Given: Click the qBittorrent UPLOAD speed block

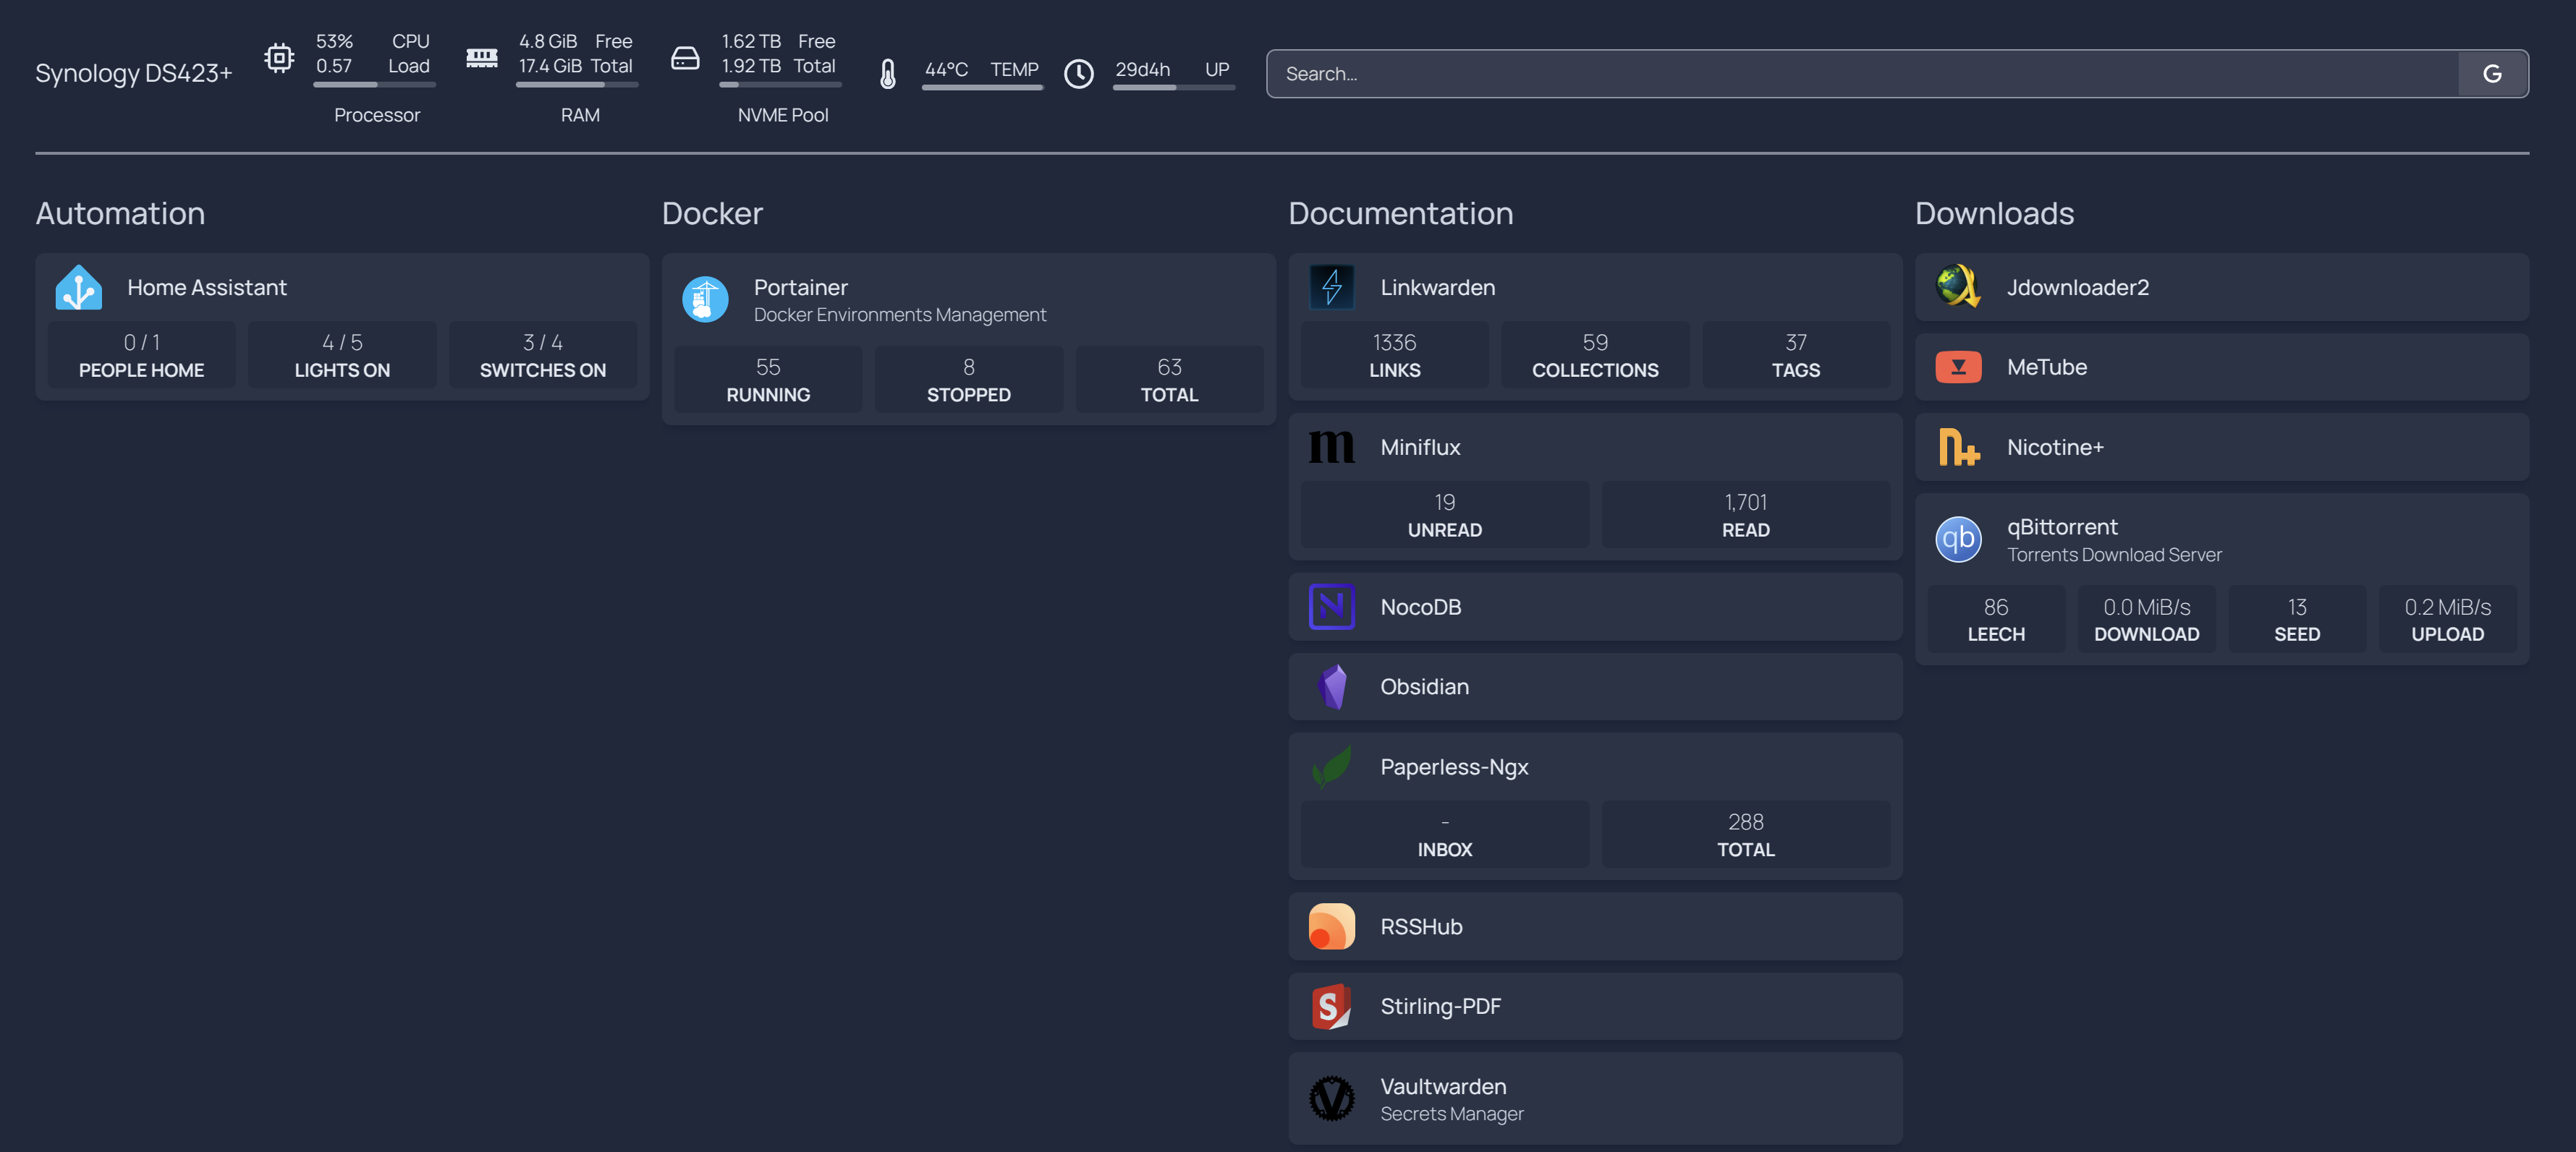Looking at the screenshot, I should click(2448, 620).
